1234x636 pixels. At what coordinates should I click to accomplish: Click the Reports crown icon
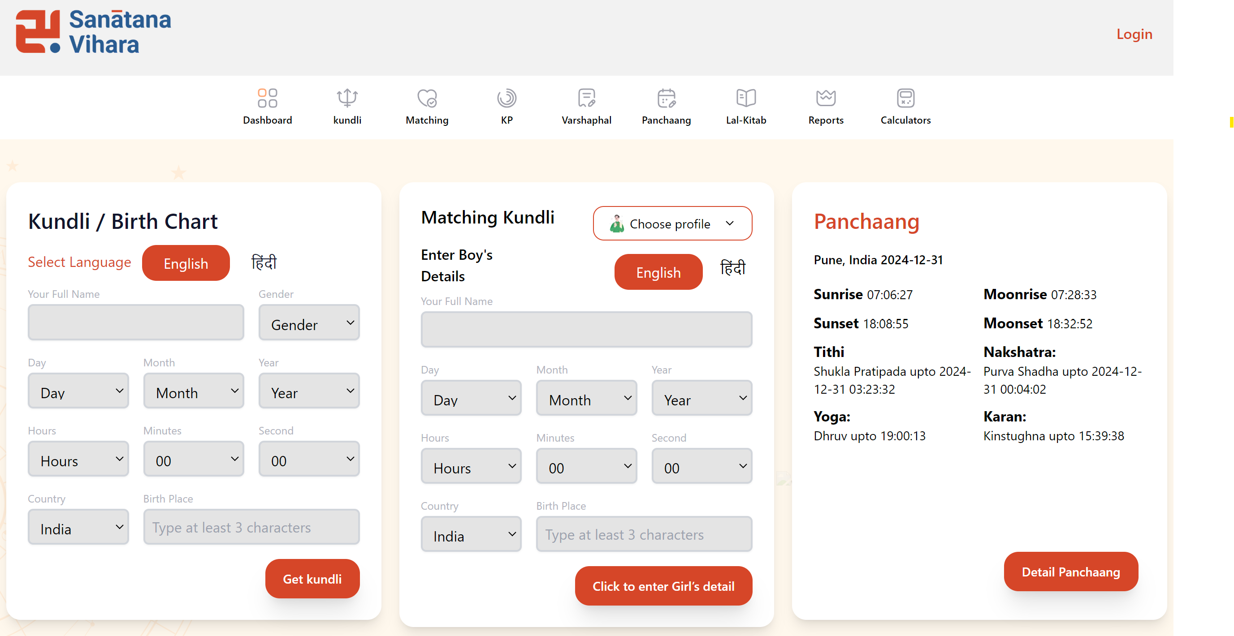(x=826, y=98)
